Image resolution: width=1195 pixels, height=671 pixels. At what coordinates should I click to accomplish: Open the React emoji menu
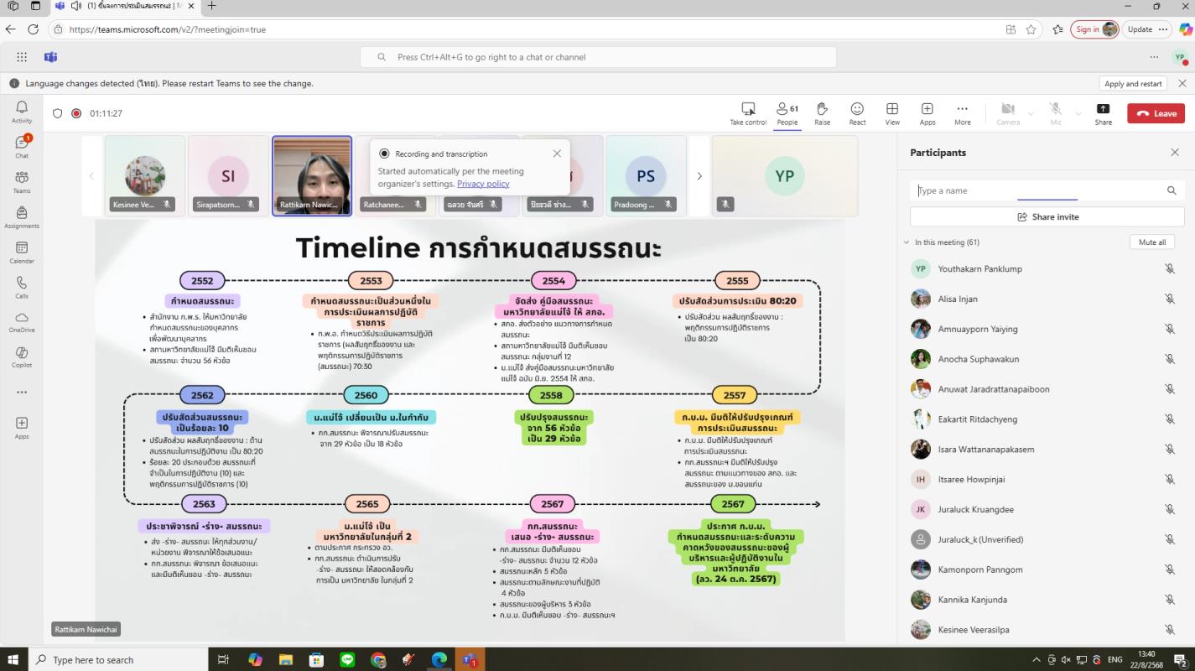857,113
